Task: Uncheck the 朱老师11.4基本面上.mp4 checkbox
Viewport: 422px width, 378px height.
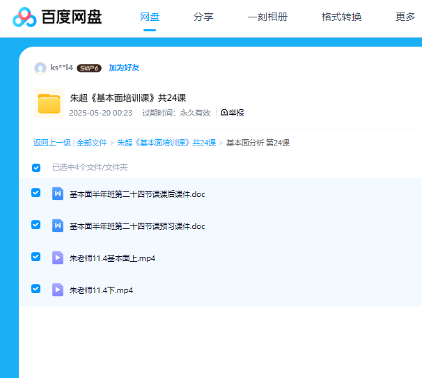Action: (x=36, y=257)
